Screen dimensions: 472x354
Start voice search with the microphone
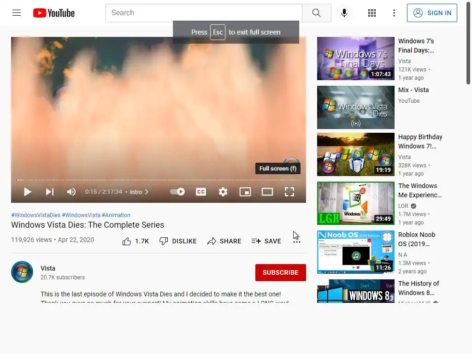click(344, 13)
